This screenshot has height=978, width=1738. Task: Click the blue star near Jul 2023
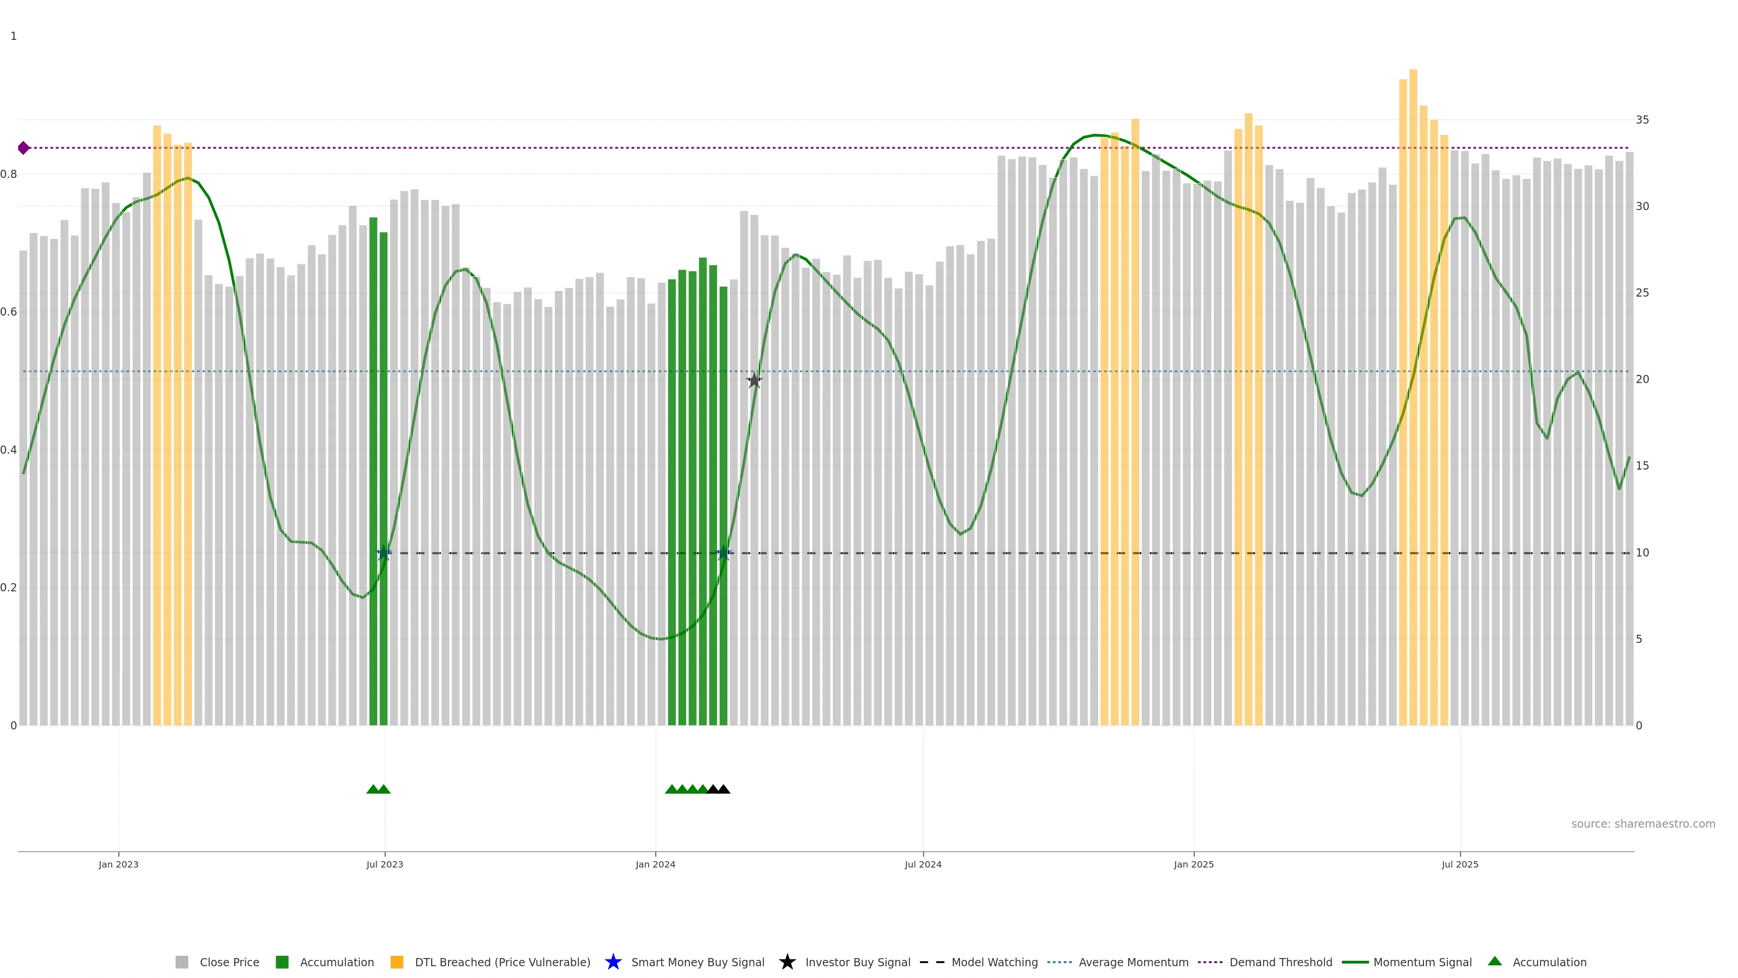(384, 553)
